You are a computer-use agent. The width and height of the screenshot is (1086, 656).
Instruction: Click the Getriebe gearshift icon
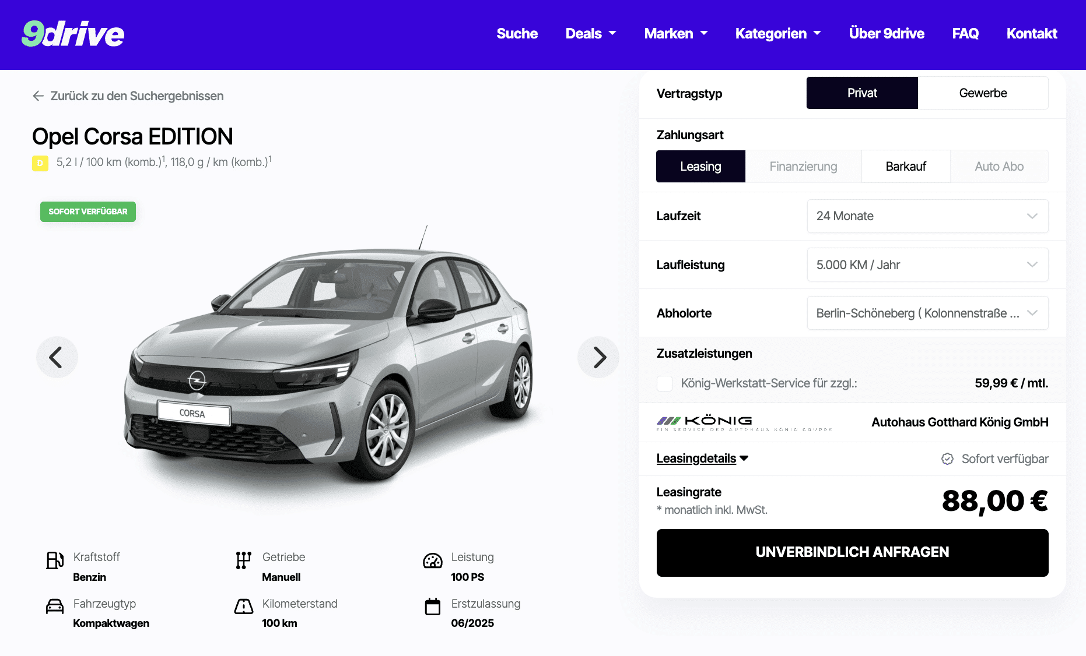(244, 560)
